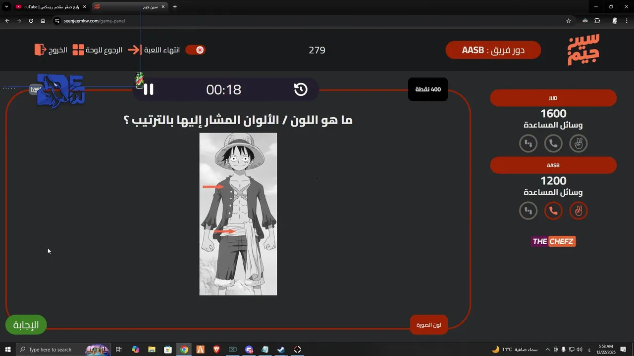This screenshot has width=634, height=356.
Task: Click the لون الصورة category label
Action: pos(429,325)
